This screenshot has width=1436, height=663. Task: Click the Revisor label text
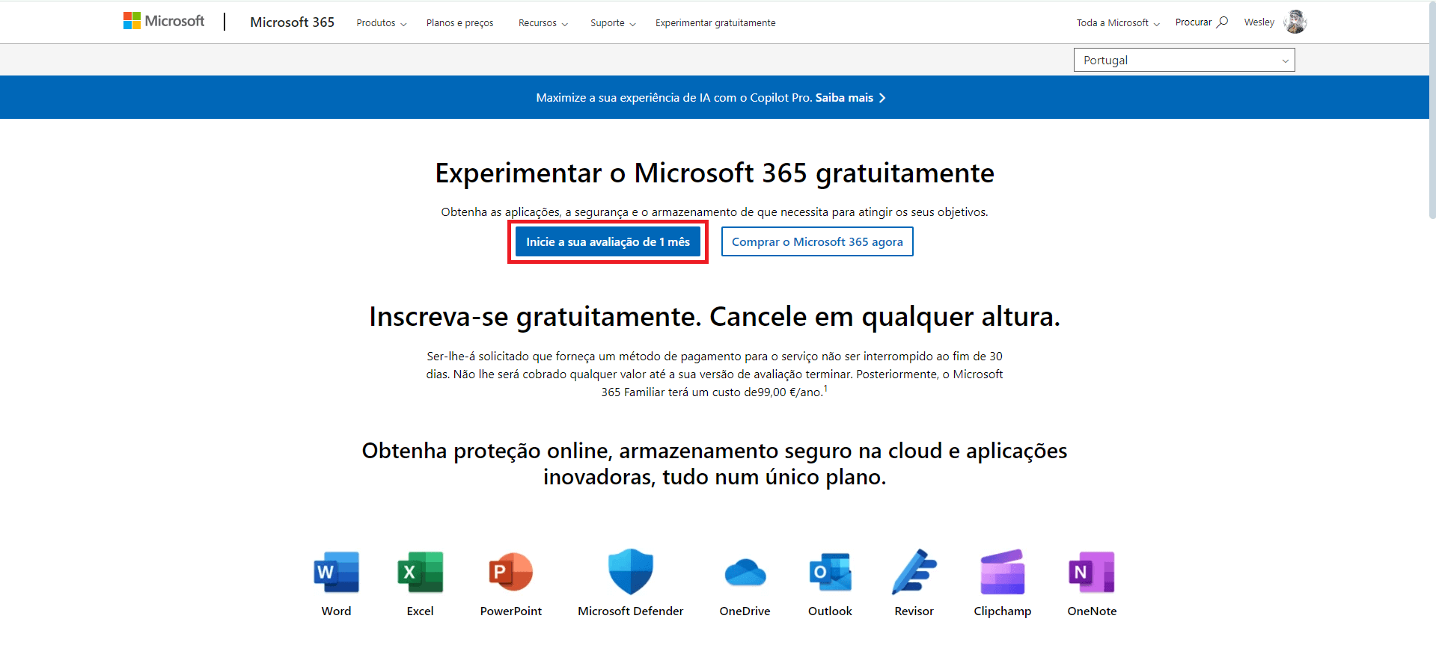point(914,611)
